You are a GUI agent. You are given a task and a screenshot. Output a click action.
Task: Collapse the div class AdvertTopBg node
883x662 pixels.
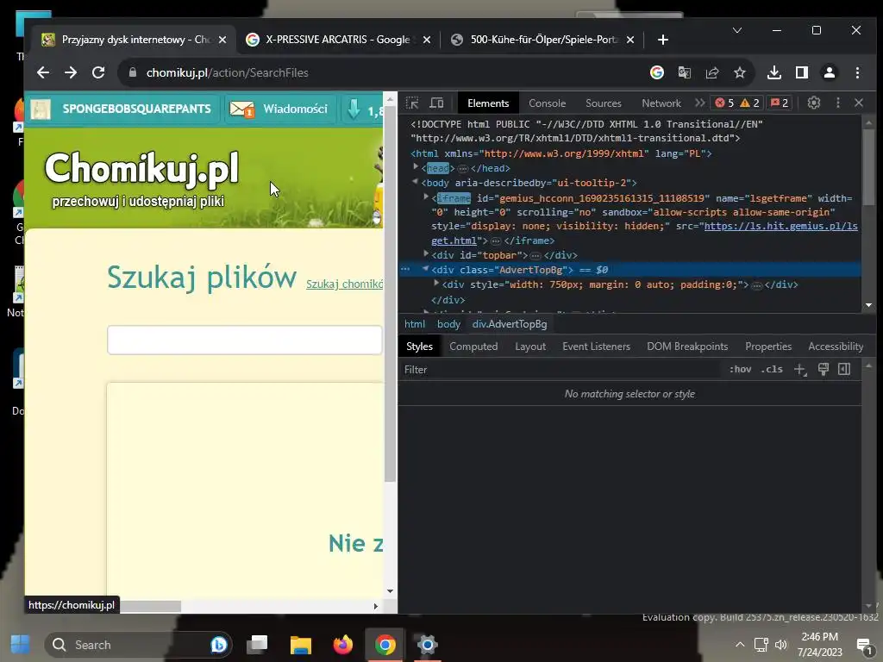point(426,269)
